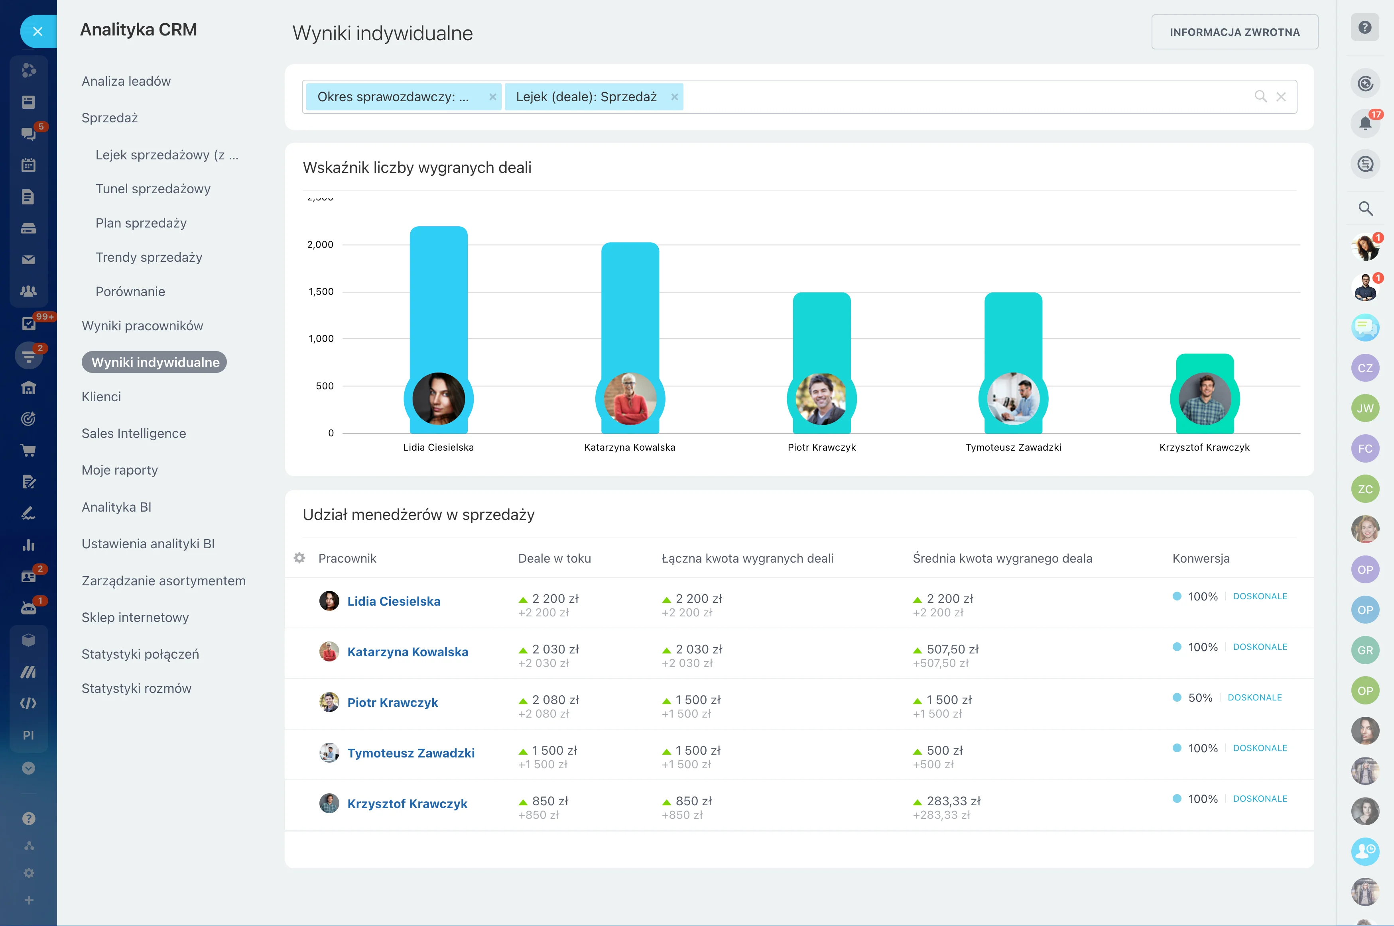
Task: Remove the Okres sprawozdawczy filter chip
Action: (x=492, y=97)
